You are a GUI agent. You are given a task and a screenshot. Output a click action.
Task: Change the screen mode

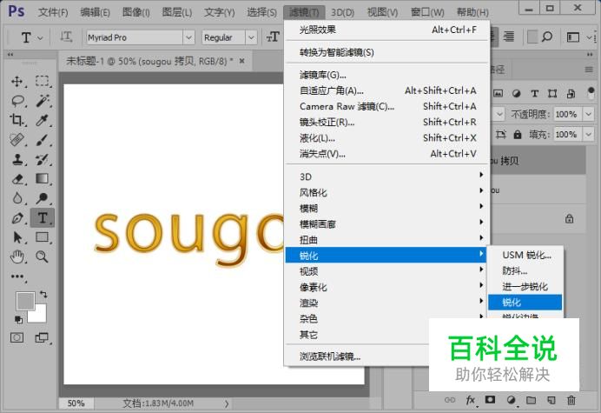pos(42,337)
